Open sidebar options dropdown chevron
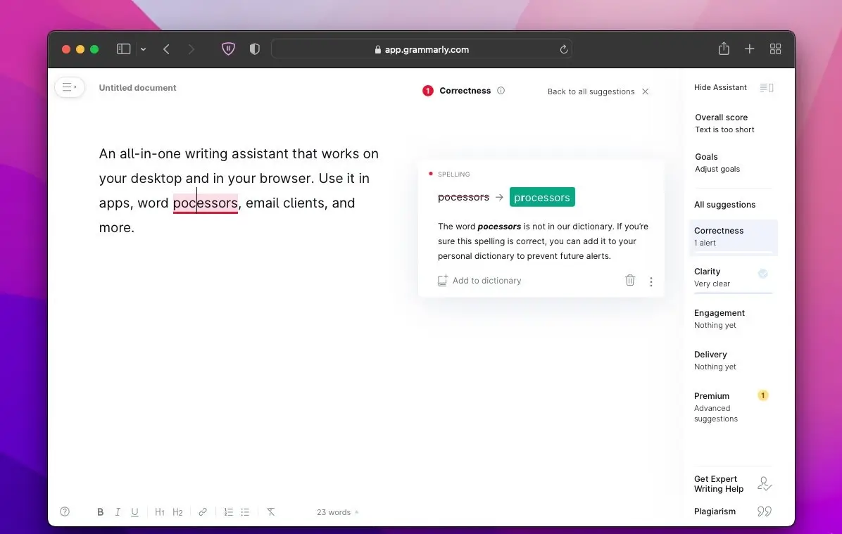 tap(144, 49)
